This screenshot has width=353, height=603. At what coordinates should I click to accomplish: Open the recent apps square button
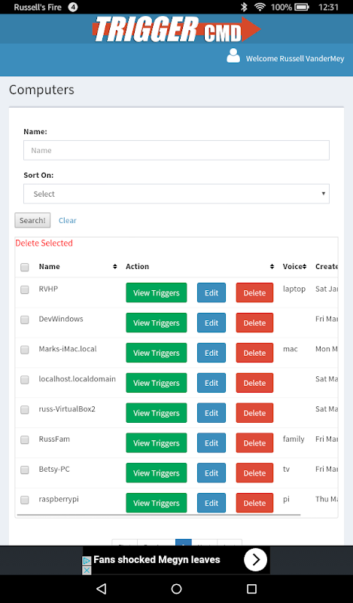coord(251,589)
